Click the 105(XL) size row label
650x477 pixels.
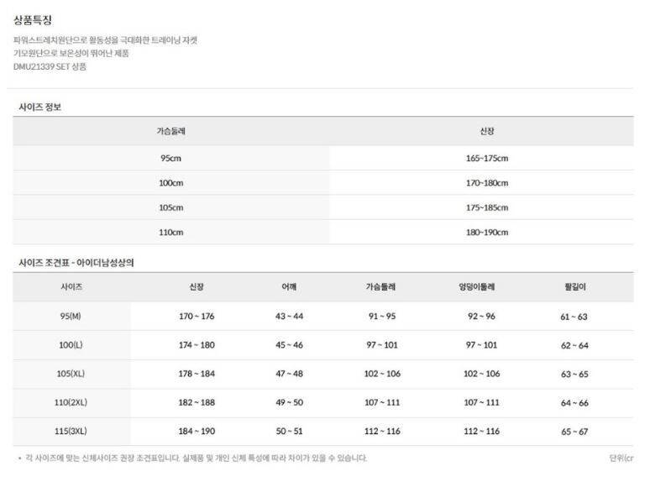click(71, 374)
